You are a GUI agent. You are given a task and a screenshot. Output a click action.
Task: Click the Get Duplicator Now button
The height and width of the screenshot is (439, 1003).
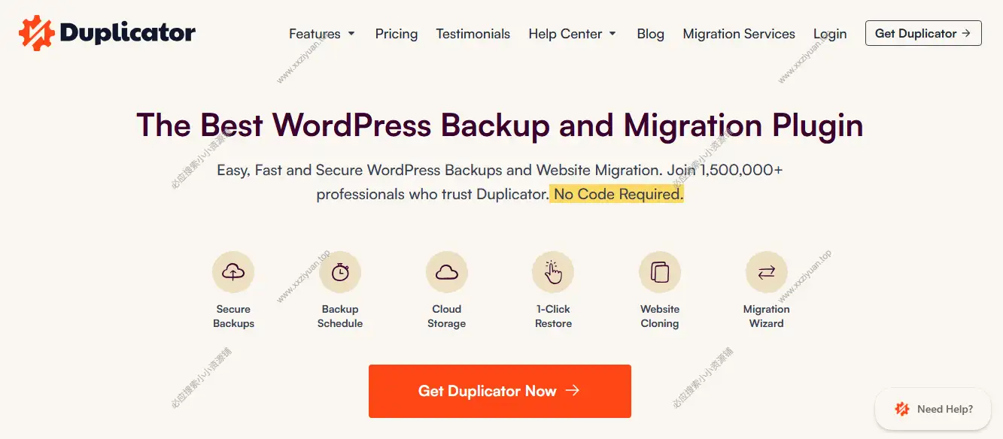pos(500,391)
